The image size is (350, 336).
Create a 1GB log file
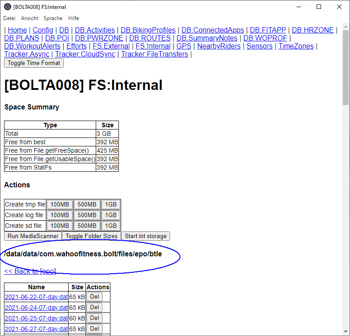point(111,215)
